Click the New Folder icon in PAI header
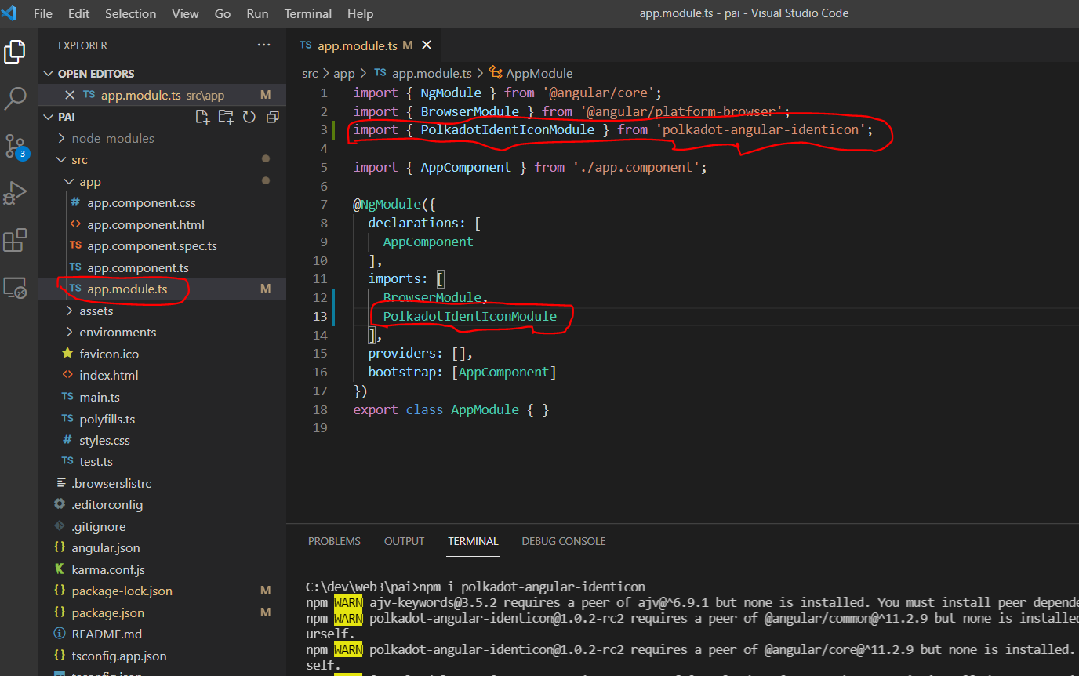This screenshot has height=676, width=1079. coord(226,117)
